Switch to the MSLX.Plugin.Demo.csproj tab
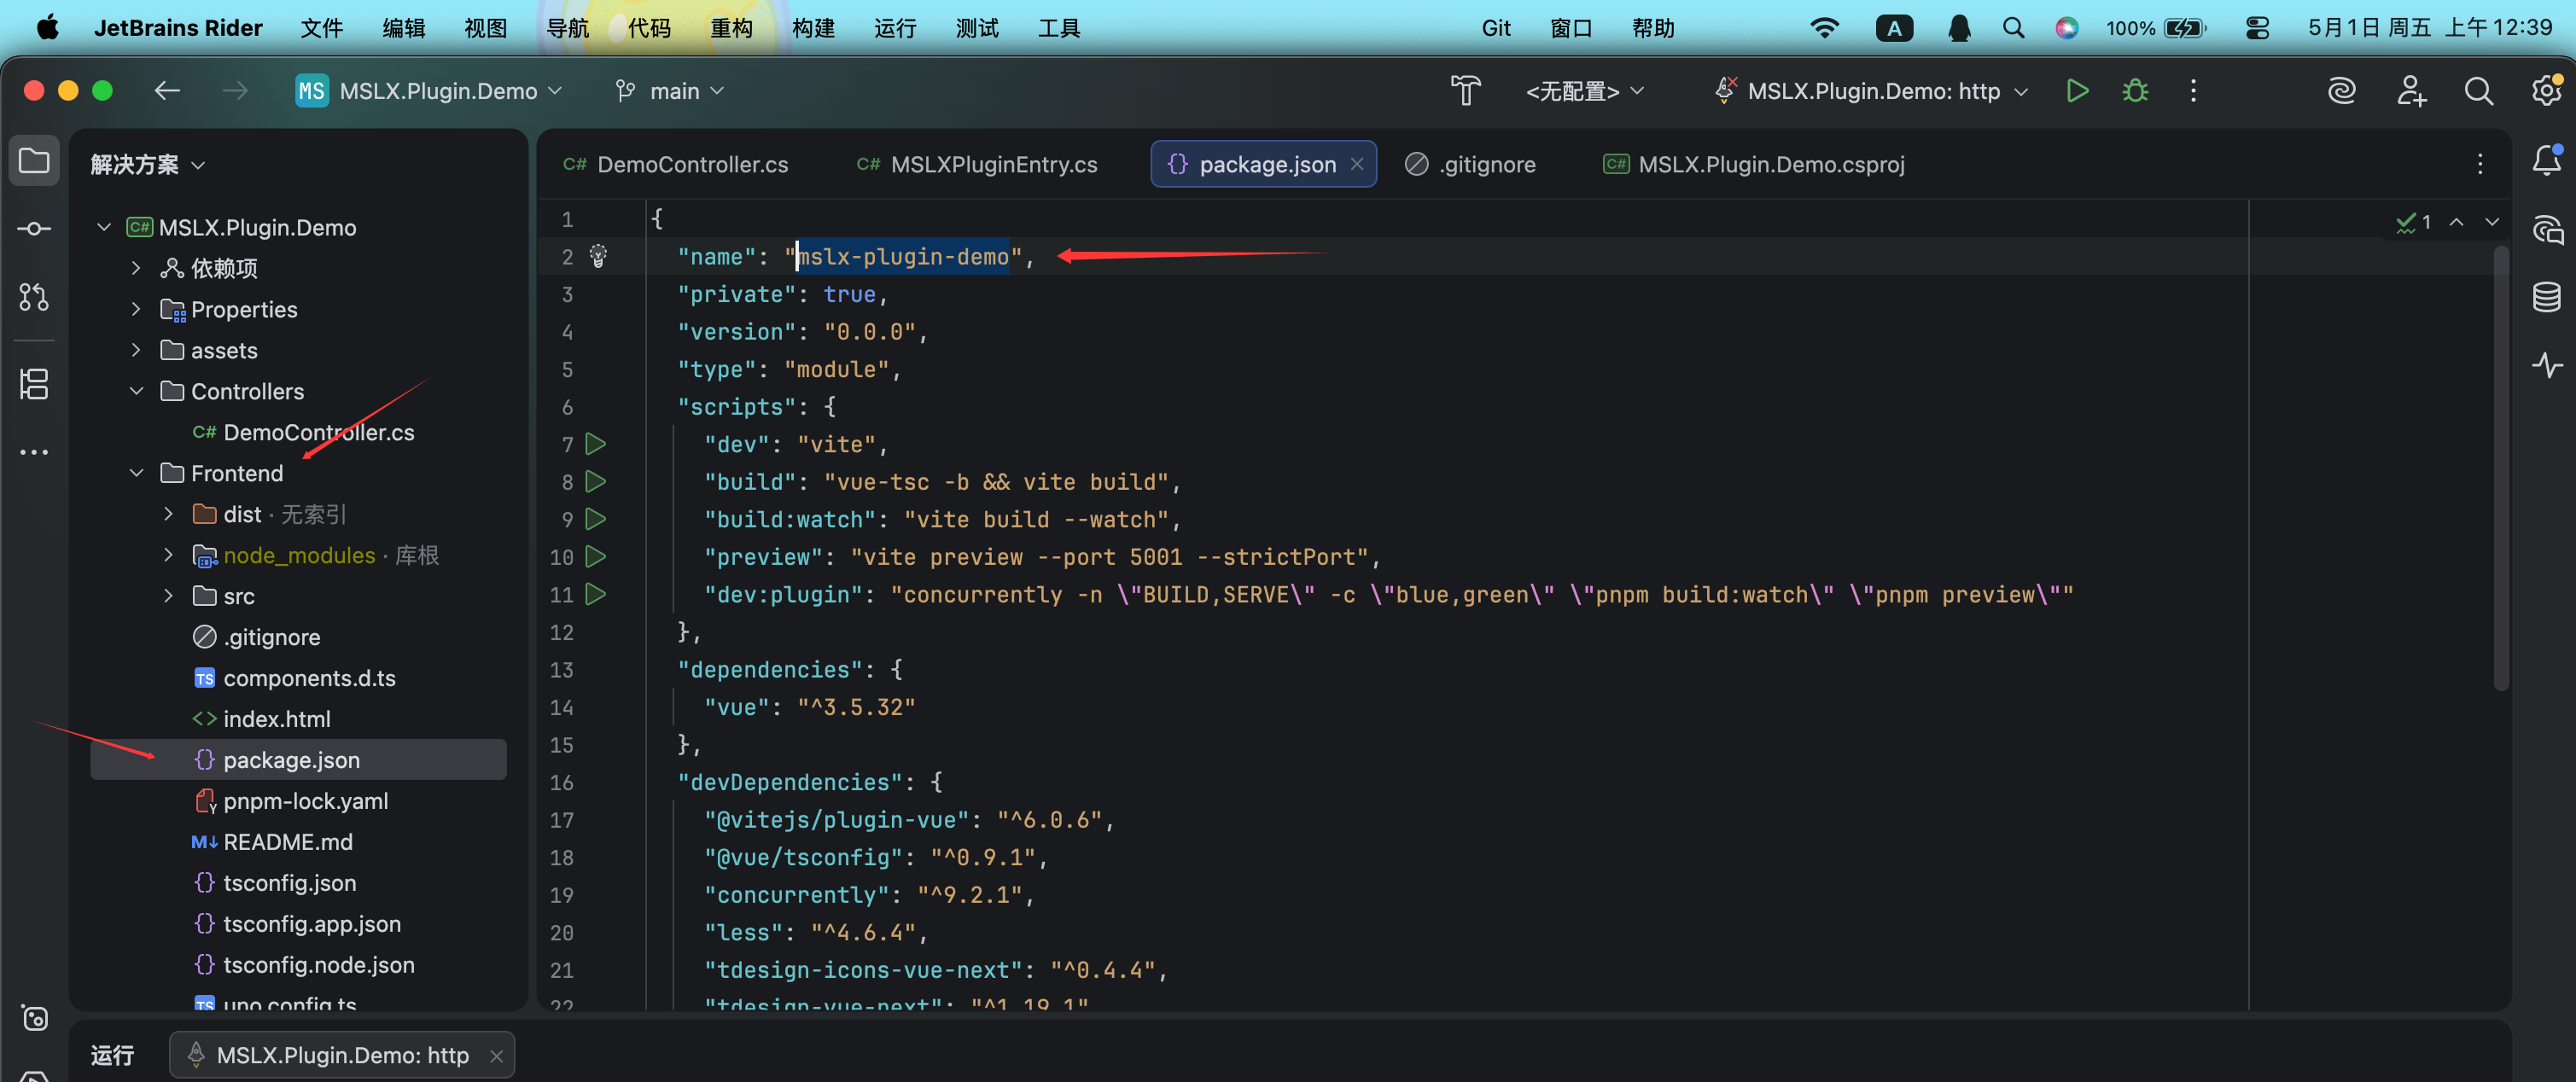The image size is (2576, 1082). coord(1754,164)
